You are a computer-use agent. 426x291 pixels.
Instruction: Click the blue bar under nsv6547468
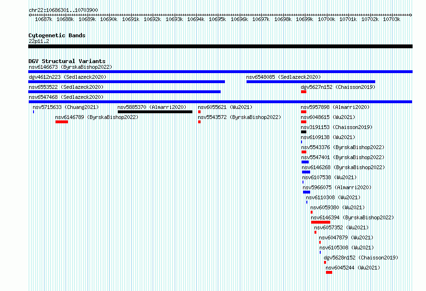point(220,102)
